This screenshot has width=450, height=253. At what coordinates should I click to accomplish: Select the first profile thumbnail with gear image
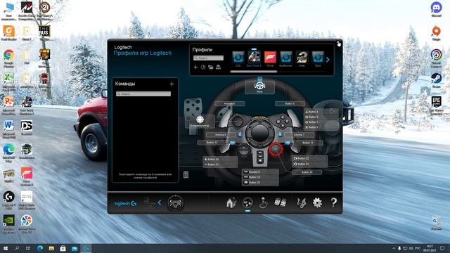(238, 58)
